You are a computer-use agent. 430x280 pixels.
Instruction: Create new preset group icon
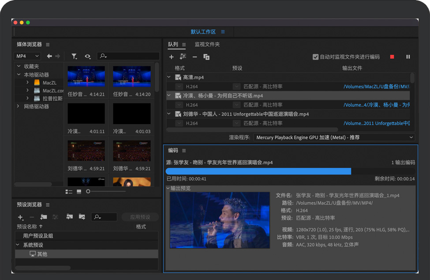(43, 217)
